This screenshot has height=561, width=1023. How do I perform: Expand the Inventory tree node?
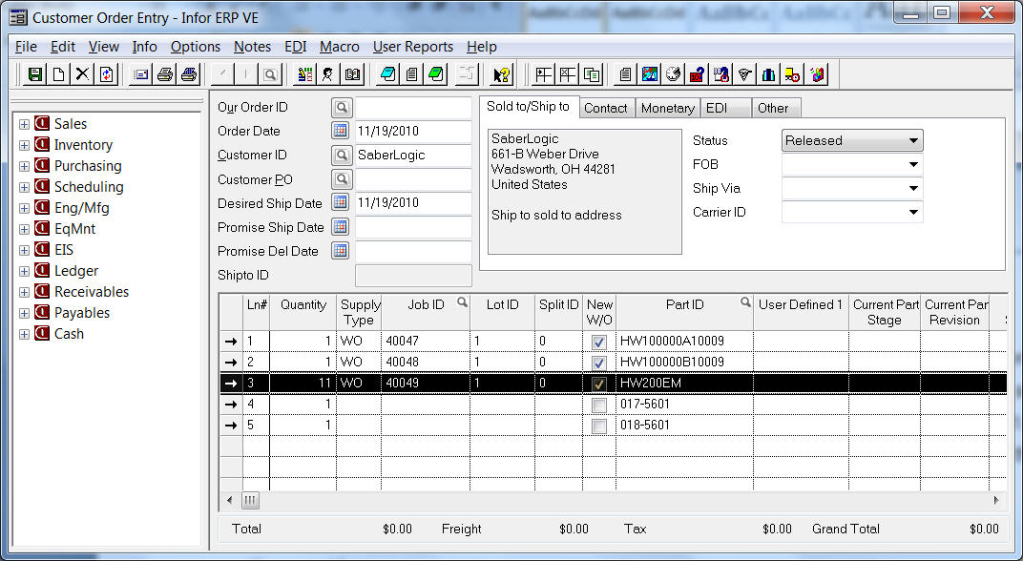(x=24, y=145)
